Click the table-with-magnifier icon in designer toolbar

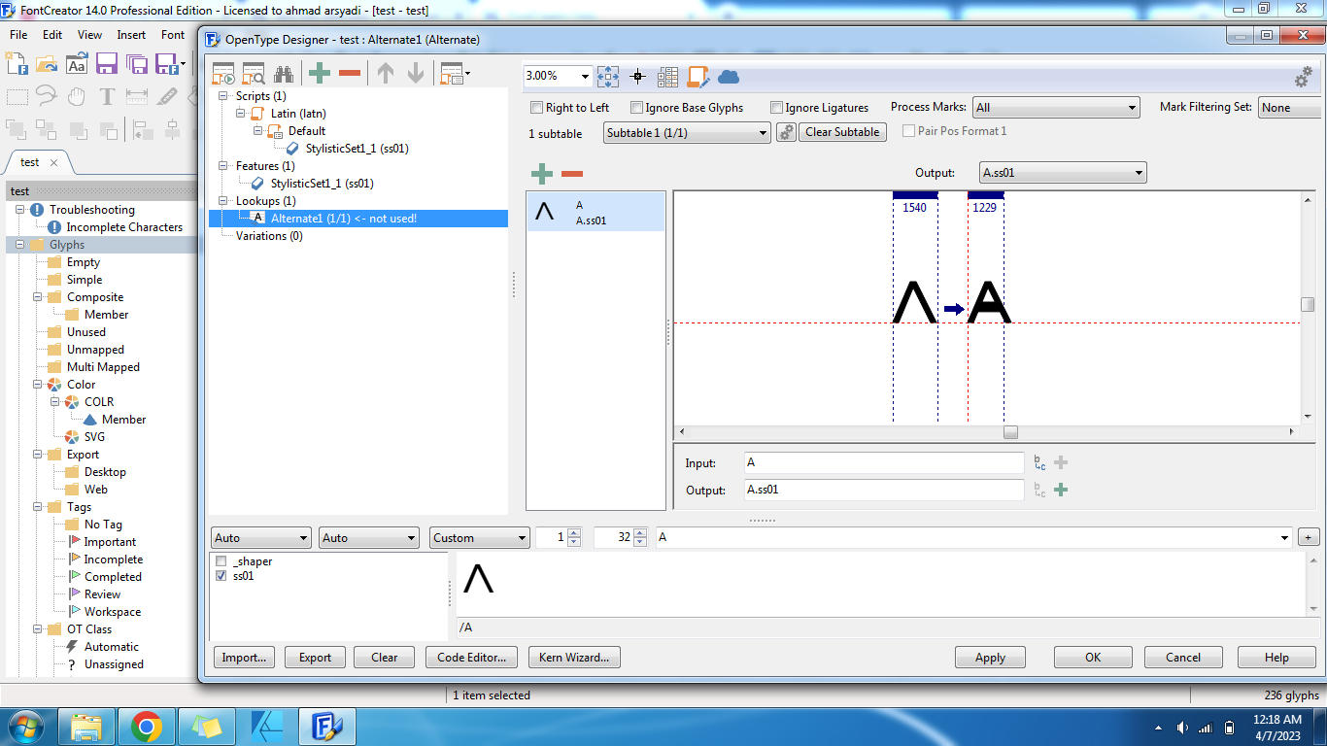pyautogui.click(x=254, y=74)
